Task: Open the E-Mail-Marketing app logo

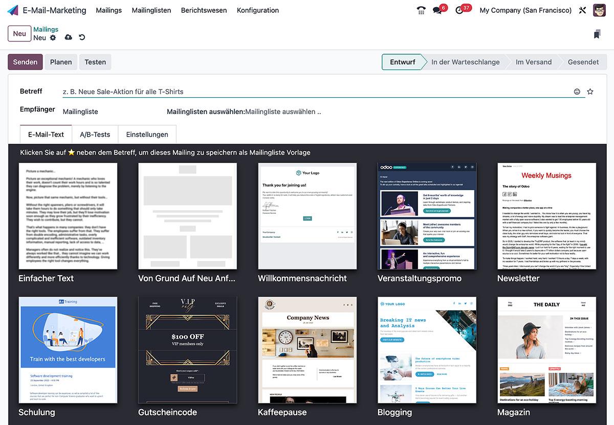Action: pos(13,10)
